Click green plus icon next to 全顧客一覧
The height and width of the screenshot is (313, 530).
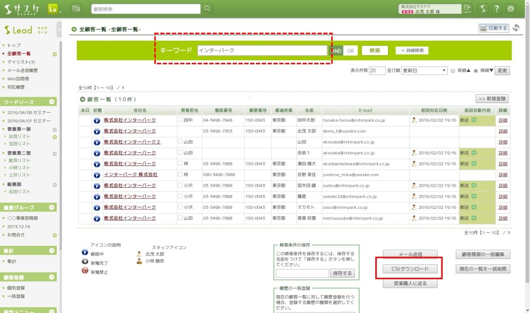point(55,54)
